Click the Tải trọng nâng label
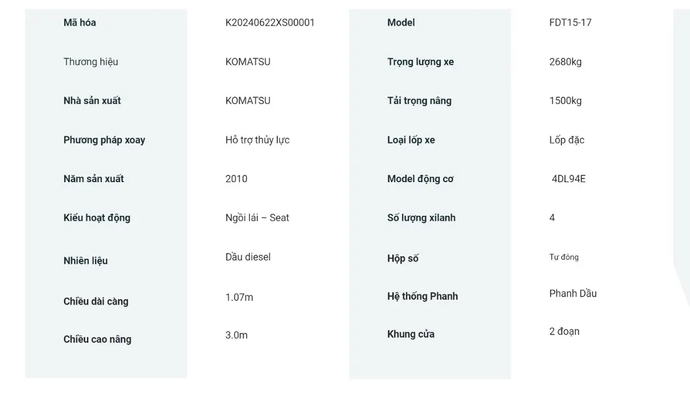The width and height of the screenshot is (690, 411). (x=420, y=101)
